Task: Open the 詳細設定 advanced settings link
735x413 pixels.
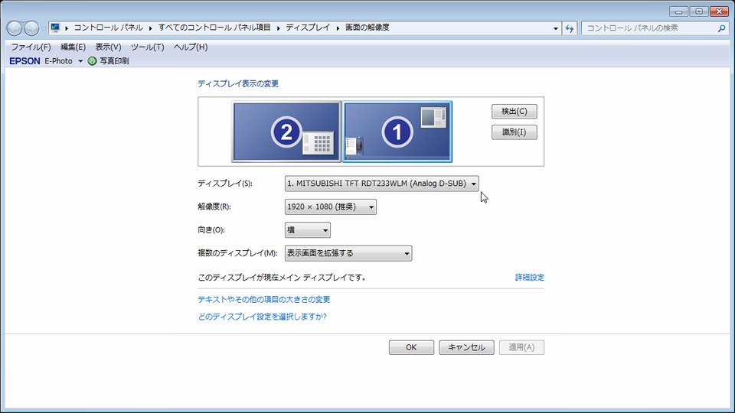Action: 529,278
